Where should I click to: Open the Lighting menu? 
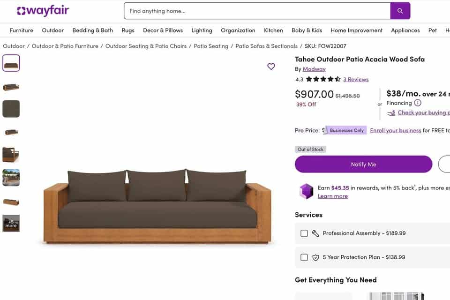[202, 30]
